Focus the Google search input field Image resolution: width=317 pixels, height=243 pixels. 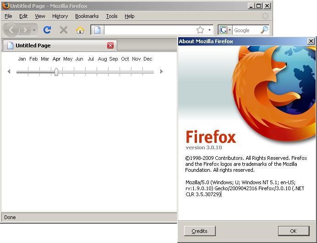coord(246,30)
